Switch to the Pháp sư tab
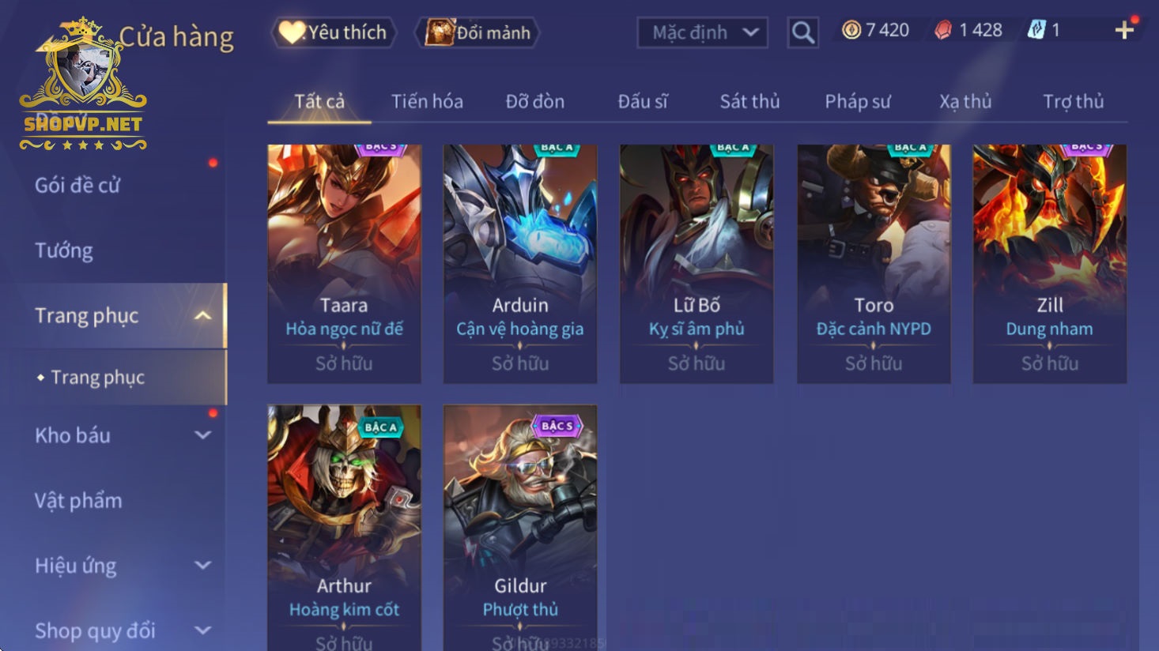Screen dimensions: 1159x651 pos(858,101)
